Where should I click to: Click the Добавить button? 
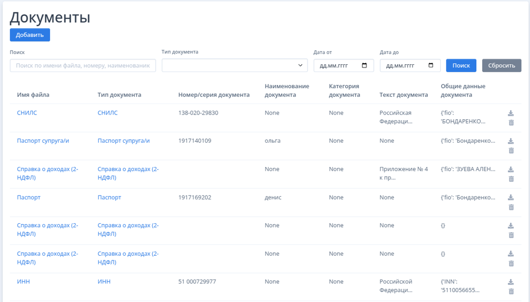coord(30,35)
